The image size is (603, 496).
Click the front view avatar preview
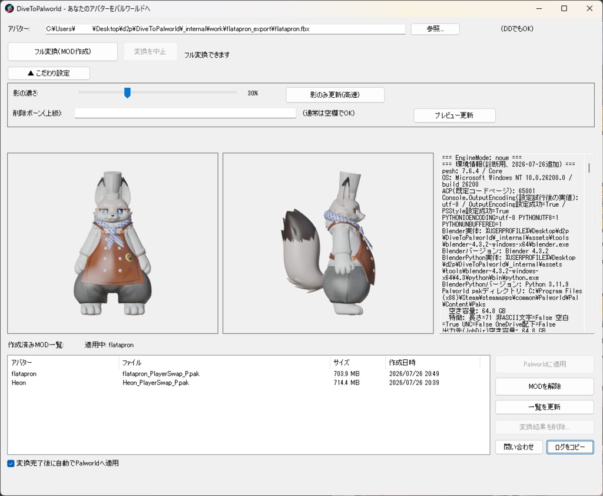click(112, 243)
